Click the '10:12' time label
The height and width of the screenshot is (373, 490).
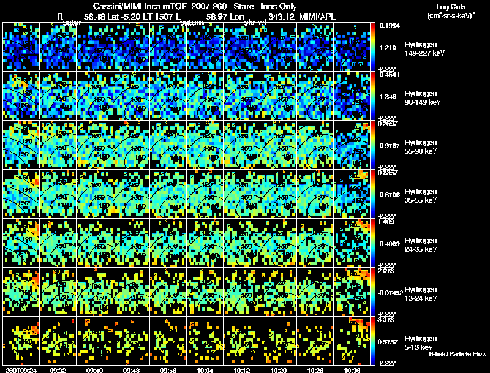242,370
